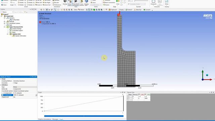Select Static Structural (A5) in the tree
The width and height of the screenshot is (215, 121).
pyautogui.click(x=16, y=27)
